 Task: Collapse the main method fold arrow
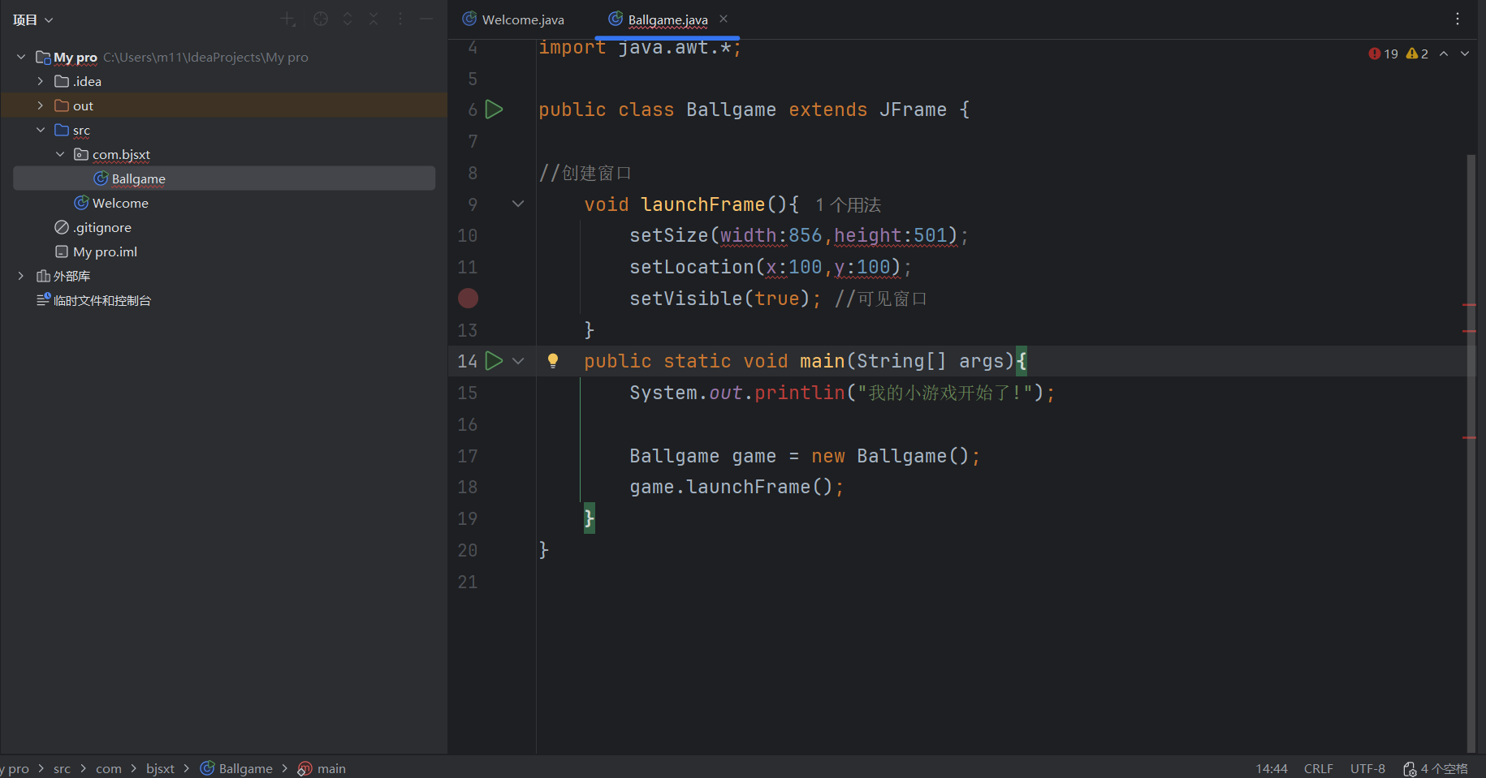(x=518, y=361)
